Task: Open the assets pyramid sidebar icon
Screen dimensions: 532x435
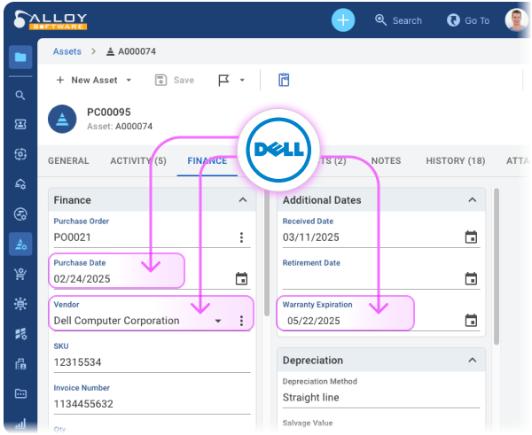Action: point(20,244)
